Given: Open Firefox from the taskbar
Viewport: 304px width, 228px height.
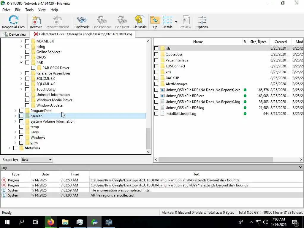Looking at the screenshot, I should (x=51, y=222).
